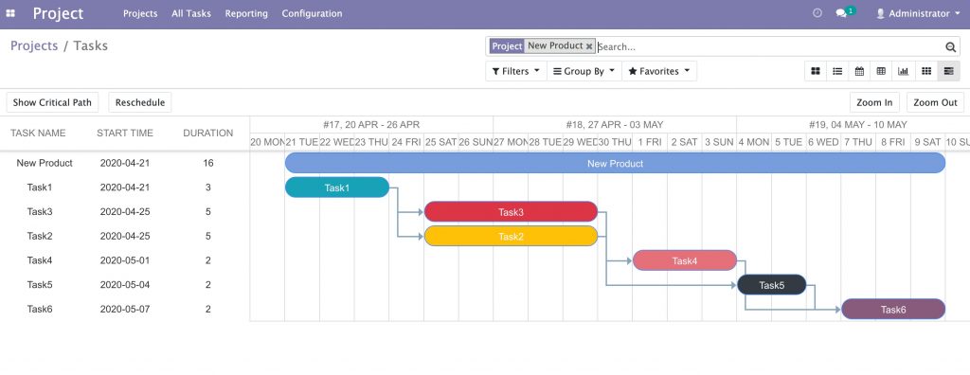Click the Zoom In button
This screenshot has height=375, width=970.
point(874,102)
